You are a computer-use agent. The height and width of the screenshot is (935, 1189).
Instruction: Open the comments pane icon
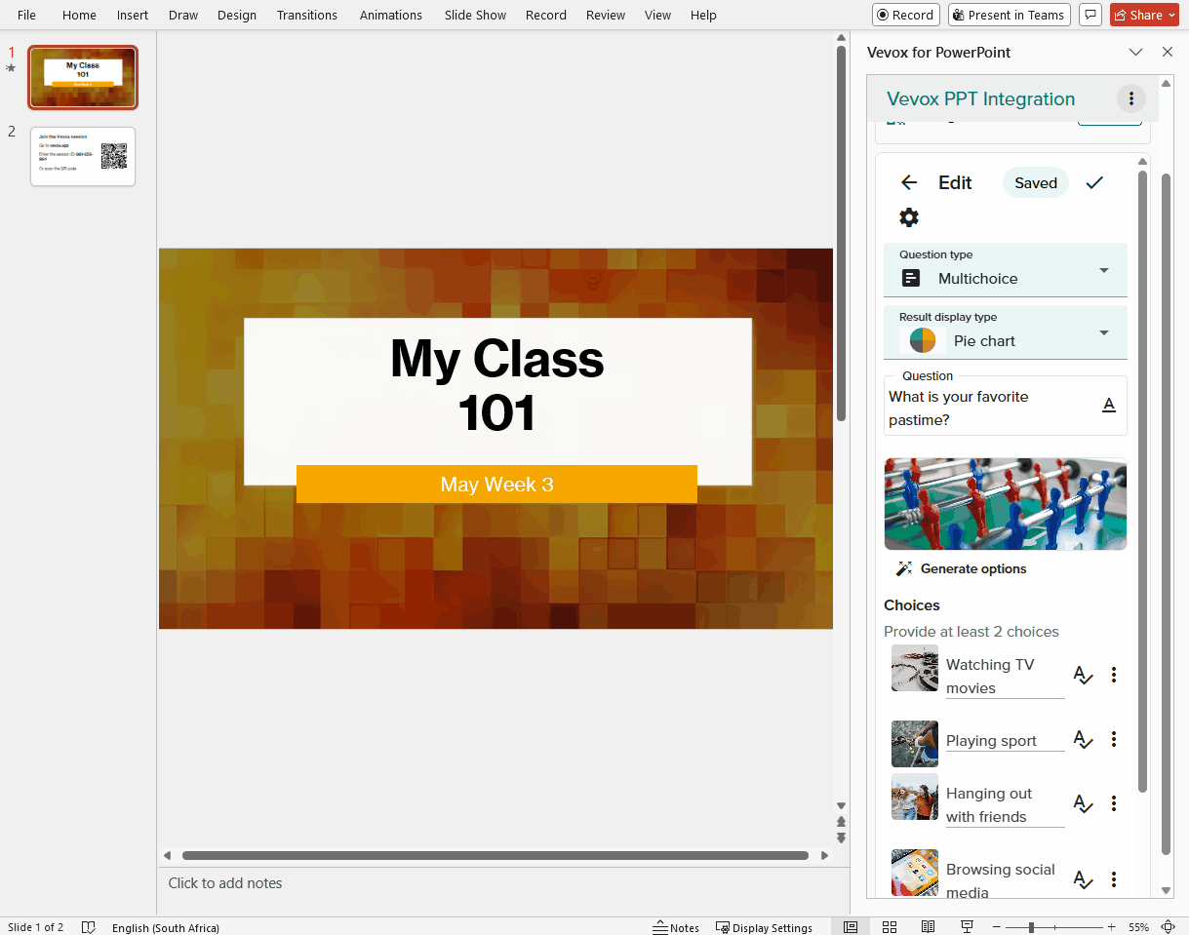click(1090, 15)
